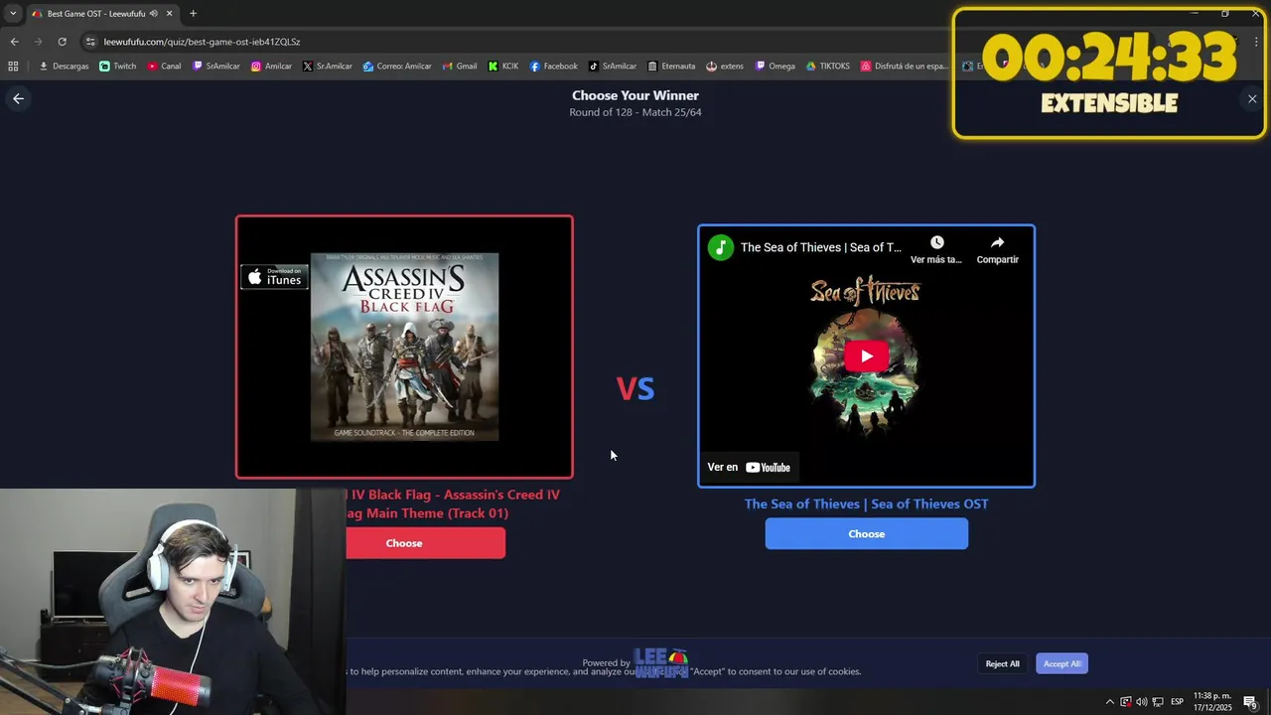The image size is (1271, 715).
Task: Click the video channel's green music-note avatar
Action: click(721, 247)
